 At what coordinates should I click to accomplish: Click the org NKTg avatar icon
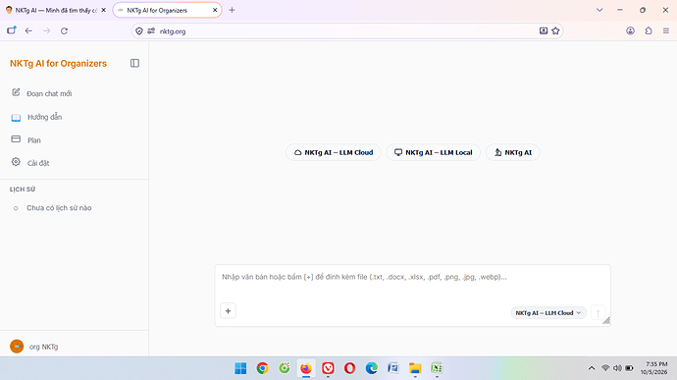click(x=17, y=347)
